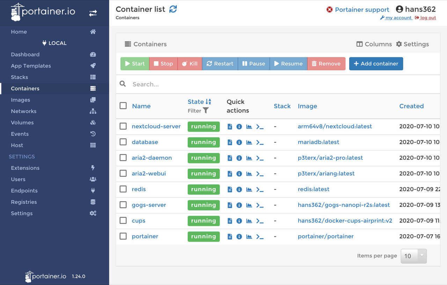Open the Items per page dropdown
Screen dimensions: 447x285
[414, 256]
